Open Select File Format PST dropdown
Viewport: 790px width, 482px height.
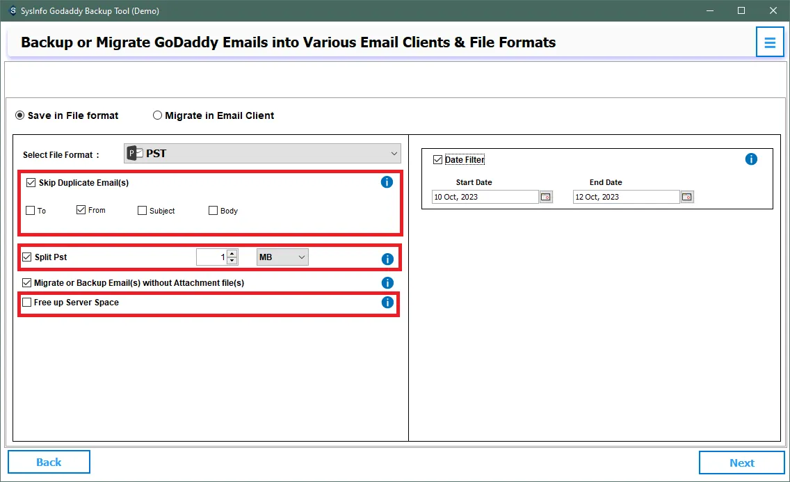tap(262, 153)
